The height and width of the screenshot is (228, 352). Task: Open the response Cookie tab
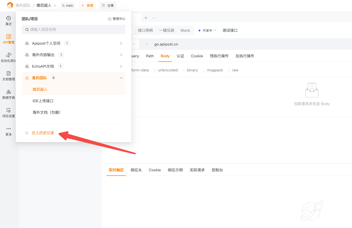[155, 170]
